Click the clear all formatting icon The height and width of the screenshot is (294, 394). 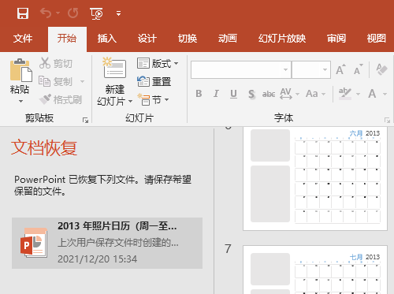pos(381,69)
